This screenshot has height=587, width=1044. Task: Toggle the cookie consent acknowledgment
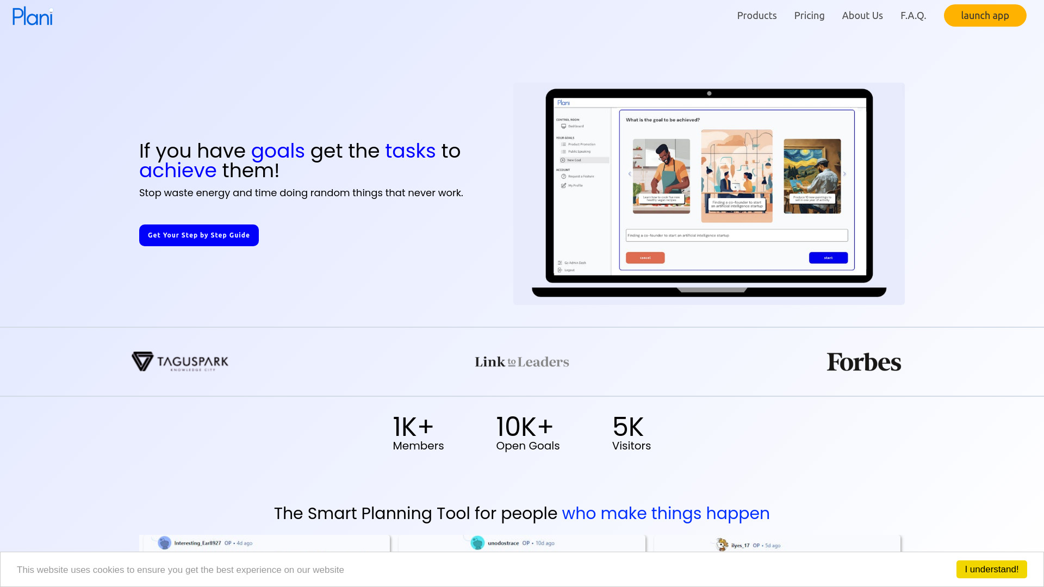(x=992, y=569)
